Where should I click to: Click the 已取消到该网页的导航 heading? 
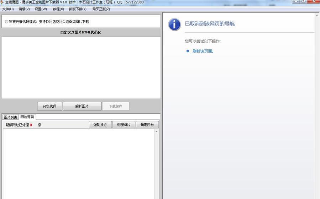pyautogui.click(x=210, y=24)
